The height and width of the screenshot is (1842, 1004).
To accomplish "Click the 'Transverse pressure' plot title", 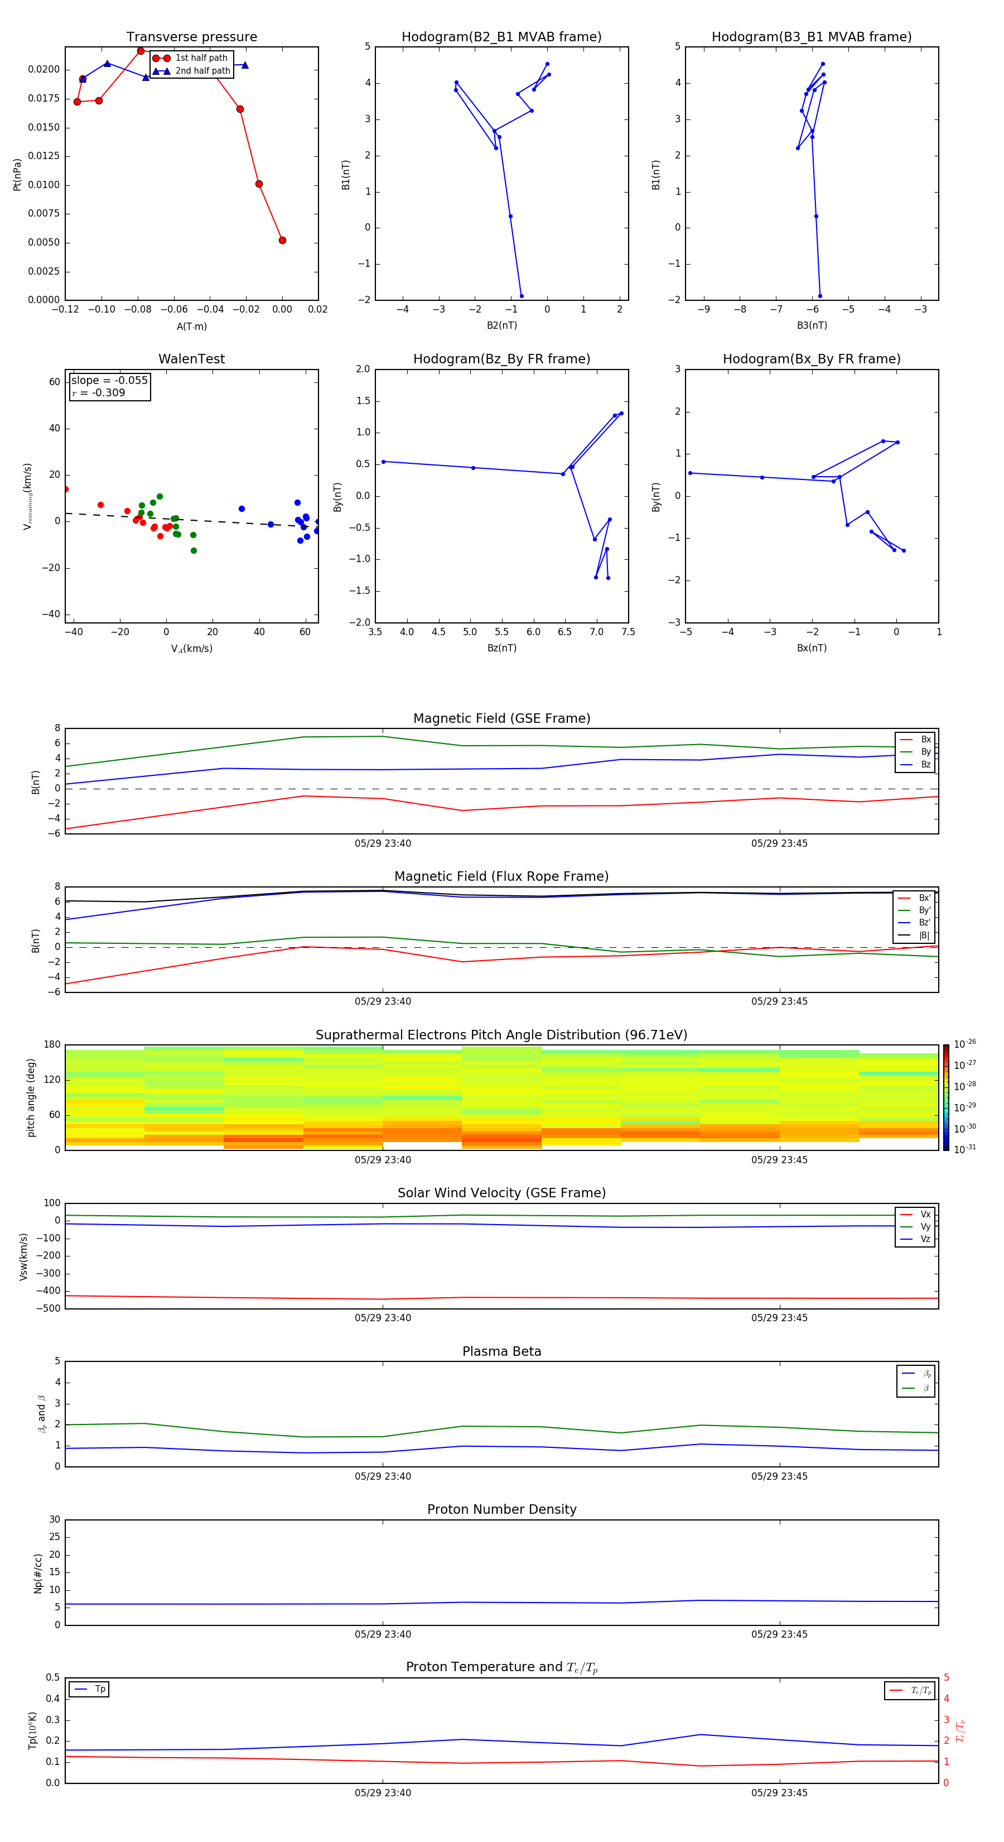I will click(191, 37).
